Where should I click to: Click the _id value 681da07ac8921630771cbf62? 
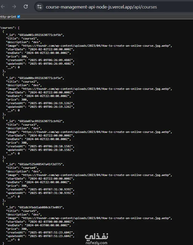(x=41, y=121)
